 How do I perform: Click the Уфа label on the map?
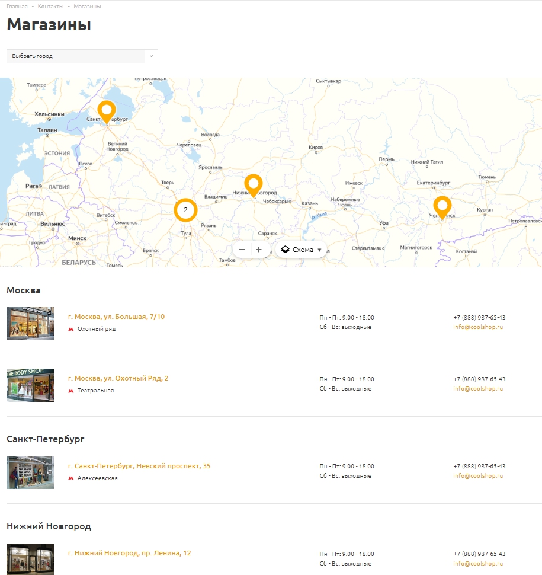[384, 223]
